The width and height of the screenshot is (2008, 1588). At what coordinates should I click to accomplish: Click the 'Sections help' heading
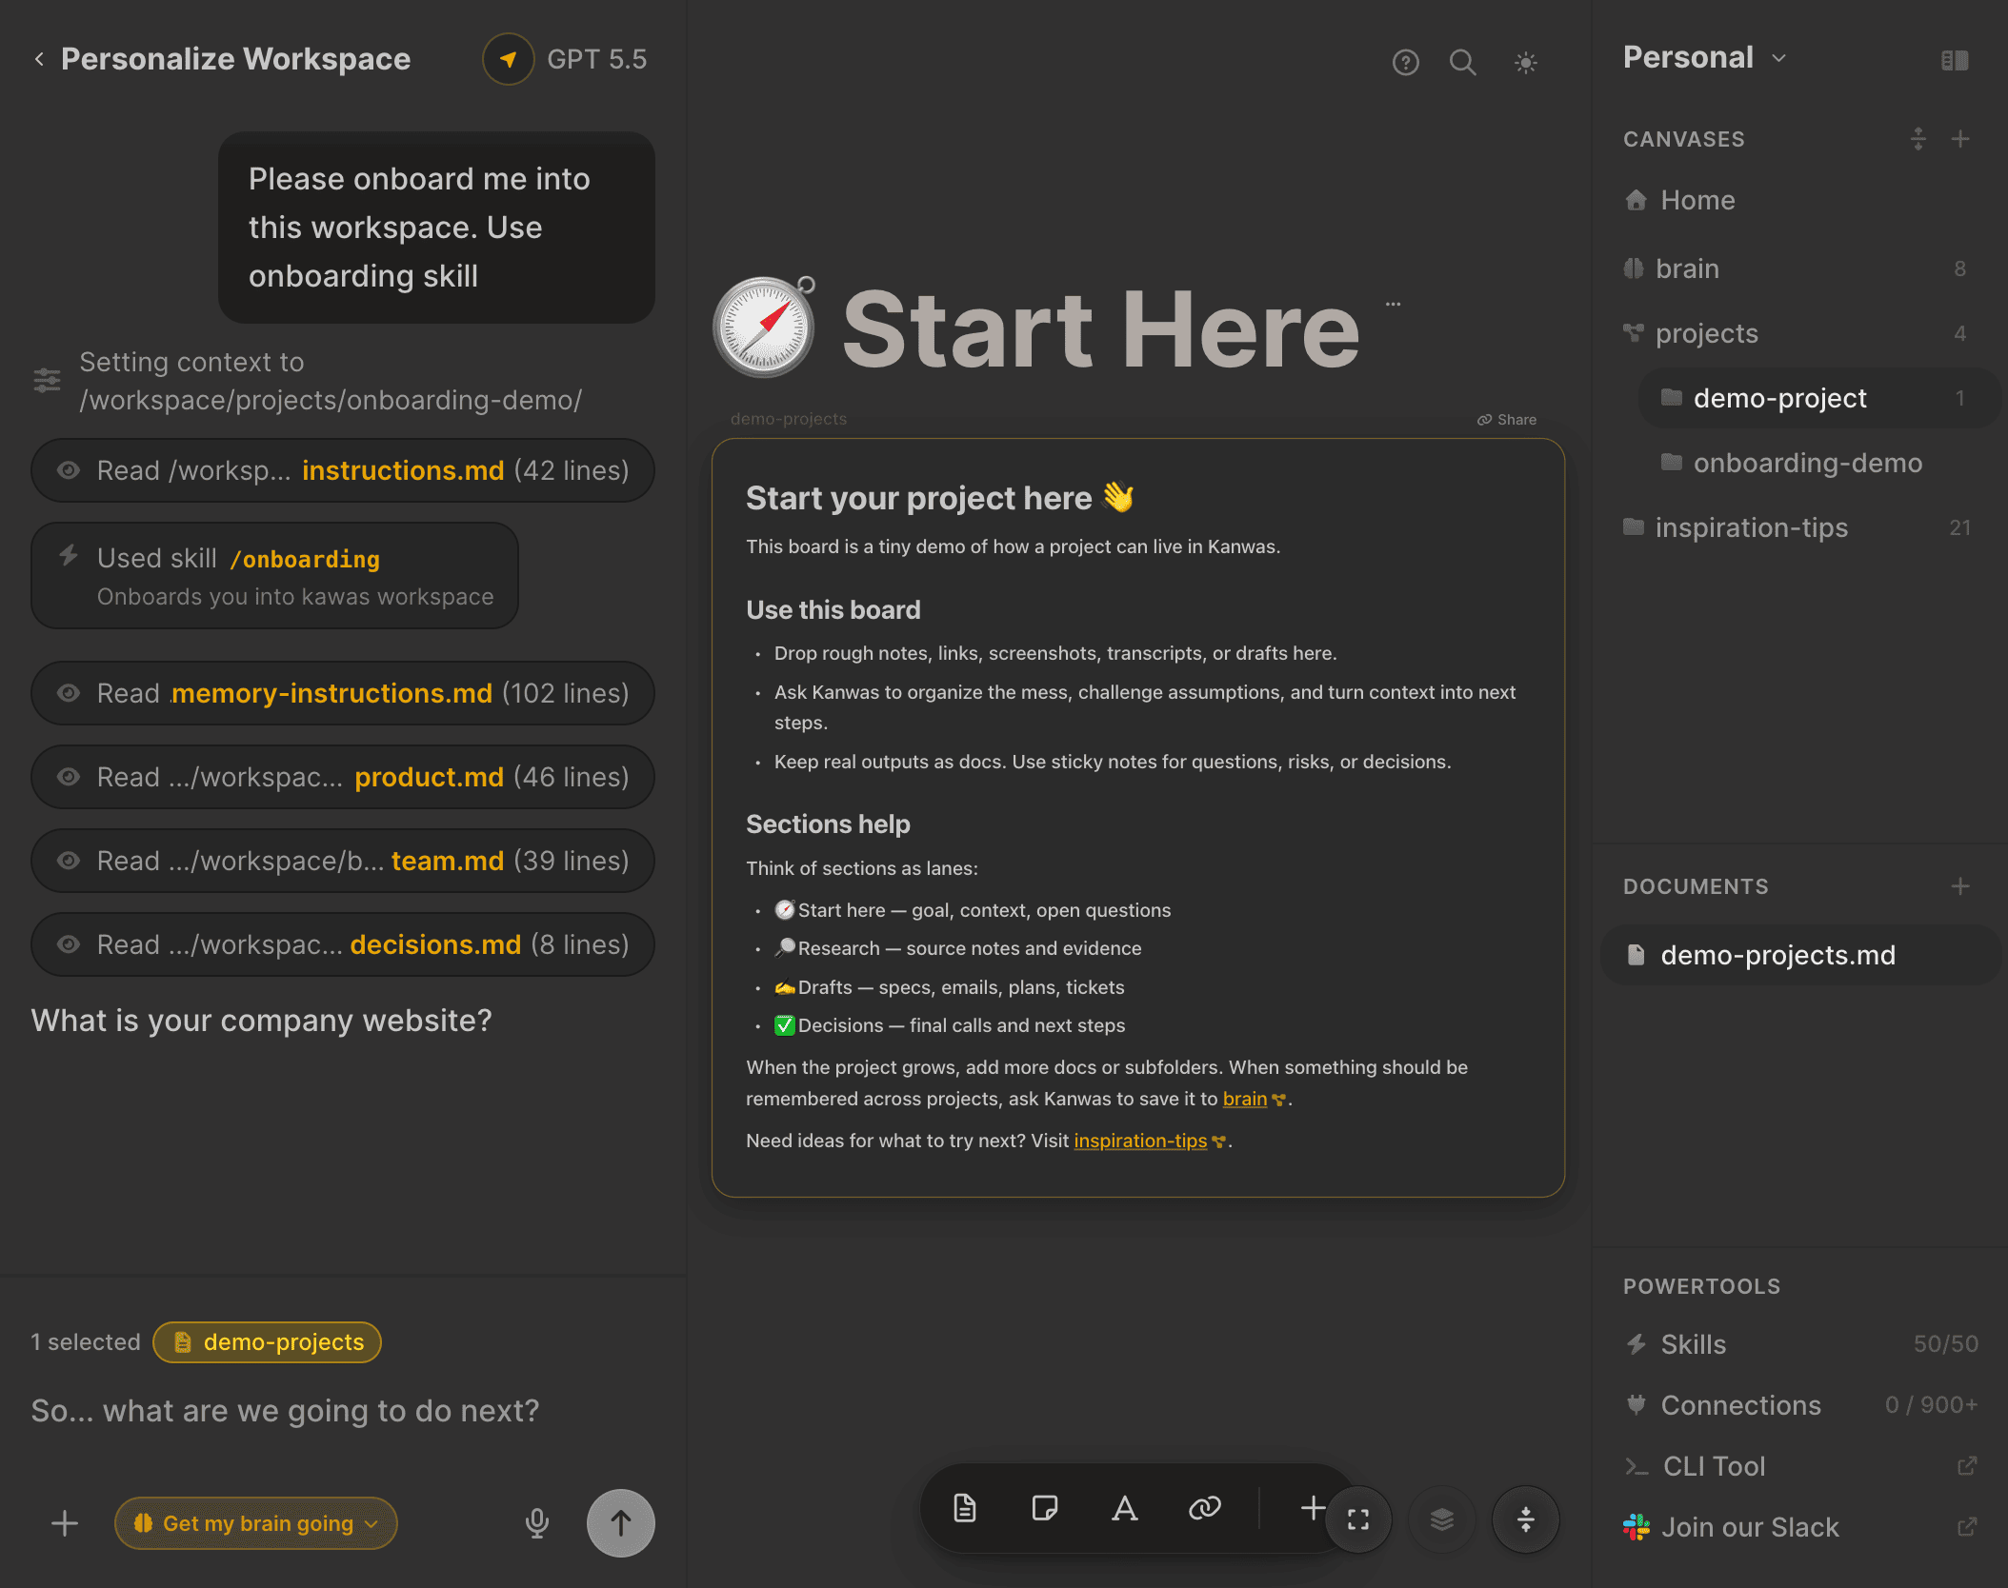(x=828, y=824)
